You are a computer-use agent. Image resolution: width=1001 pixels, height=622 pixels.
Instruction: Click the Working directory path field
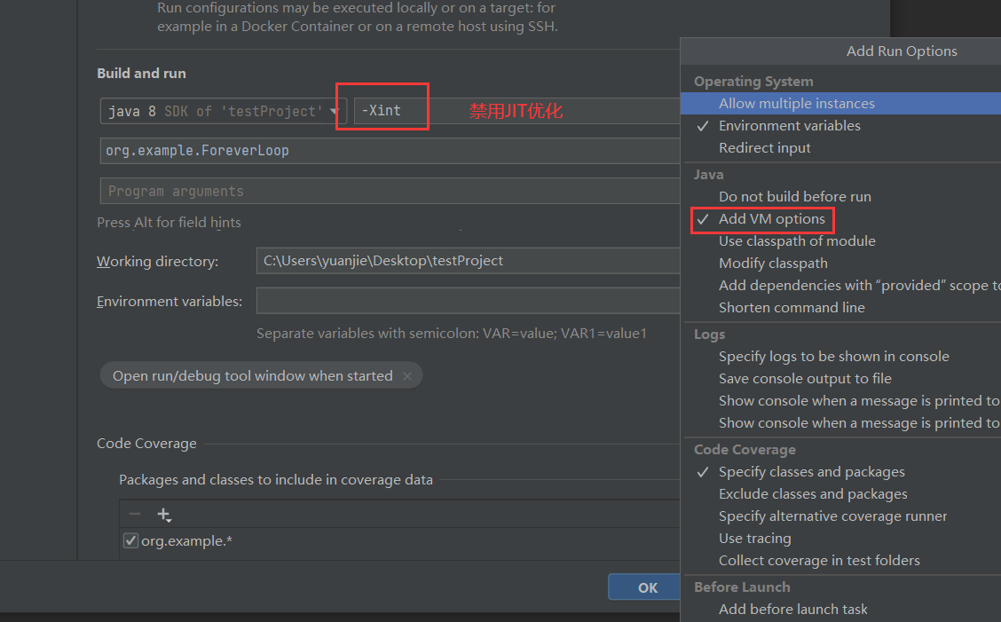tap(468, 261)
